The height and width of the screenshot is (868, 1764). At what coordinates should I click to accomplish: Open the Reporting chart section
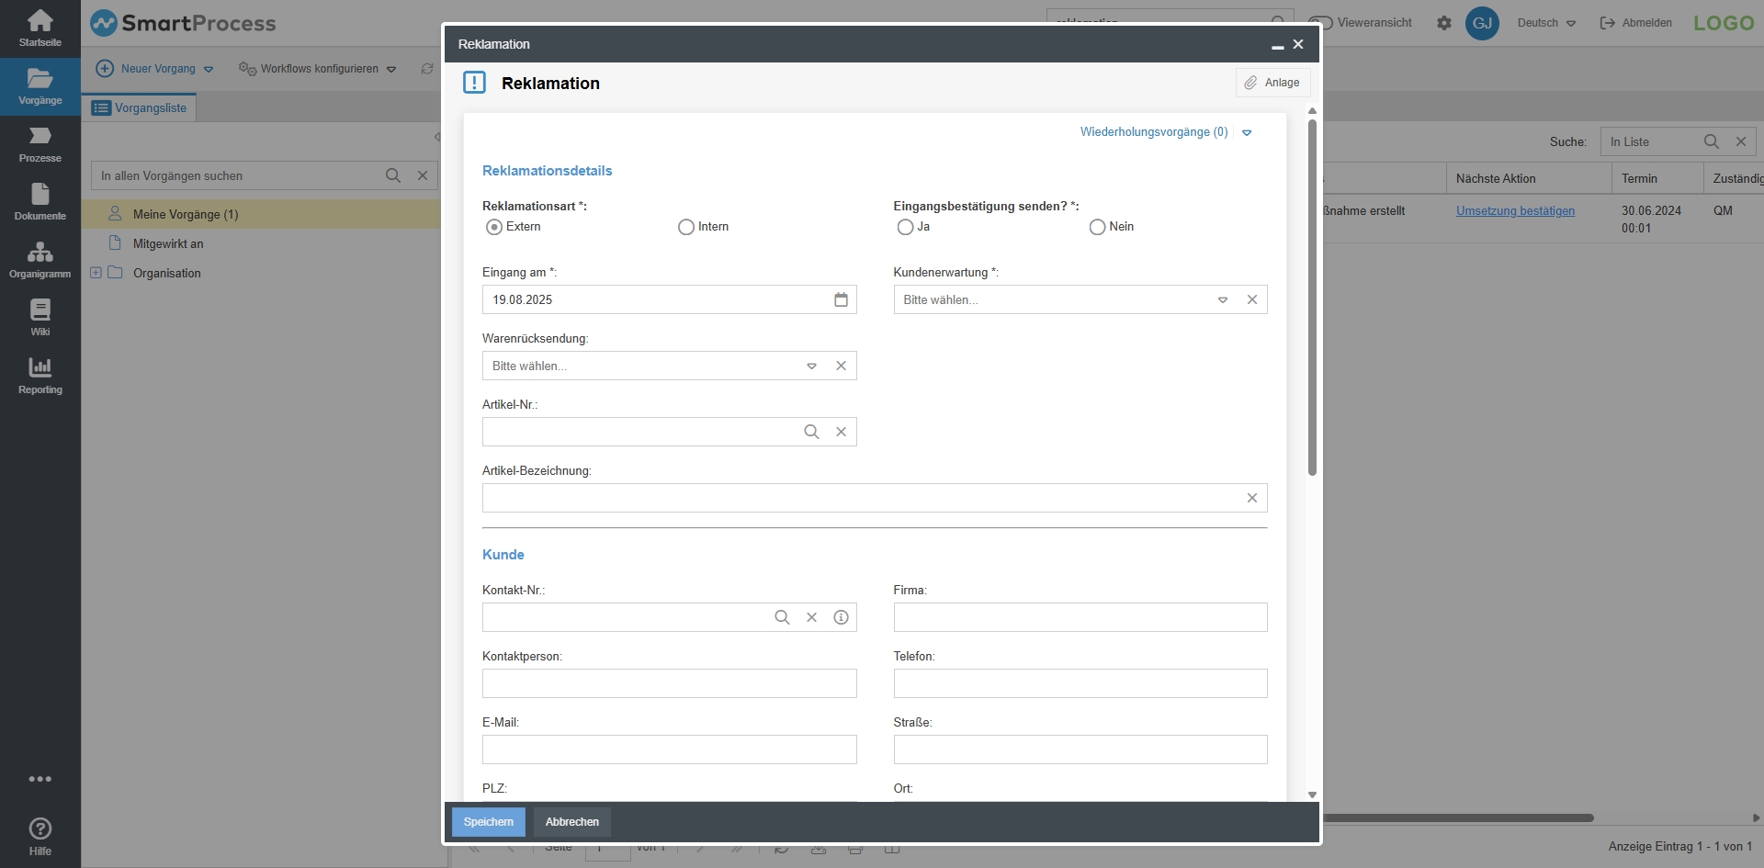click(40, 376)
